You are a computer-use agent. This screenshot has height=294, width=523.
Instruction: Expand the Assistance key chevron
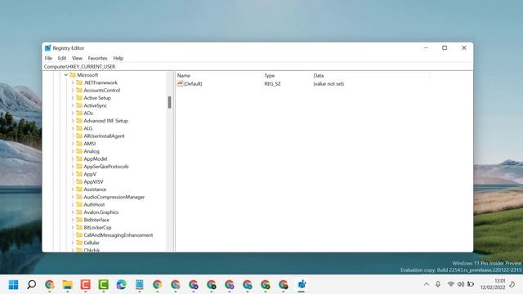pos(73,189)
